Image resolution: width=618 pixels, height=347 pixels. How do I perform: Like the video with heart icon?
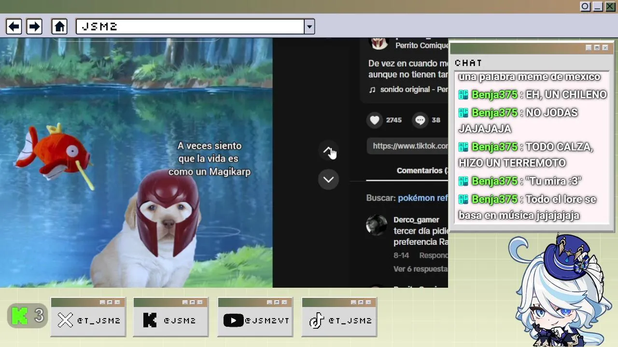tap(375, 120)
